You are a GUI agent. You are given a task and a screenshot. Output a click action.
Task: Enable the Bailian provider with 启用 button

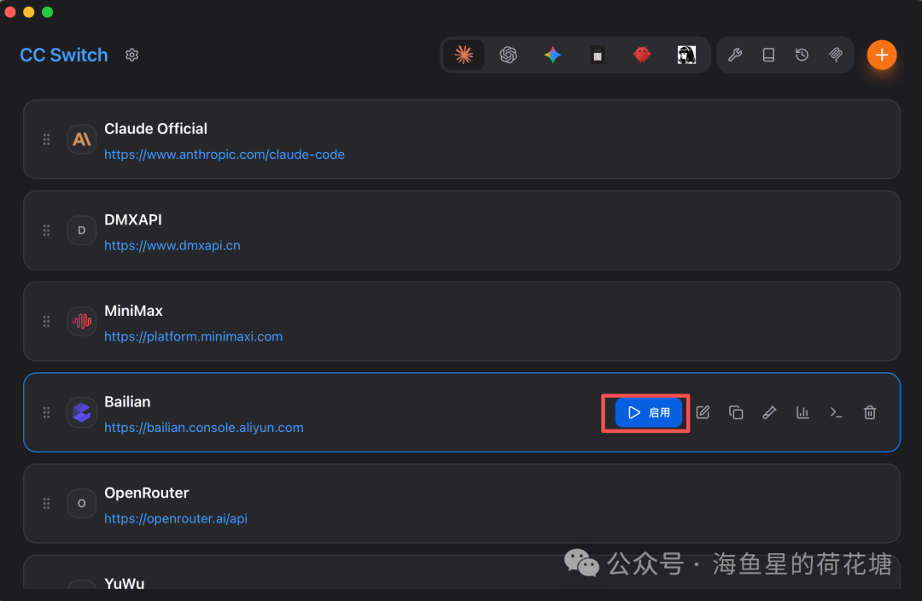point(649,412)
